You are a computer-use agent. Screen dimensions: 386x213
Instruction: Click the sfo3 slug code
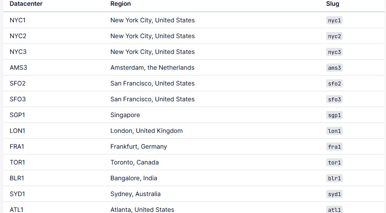[334, 99]
